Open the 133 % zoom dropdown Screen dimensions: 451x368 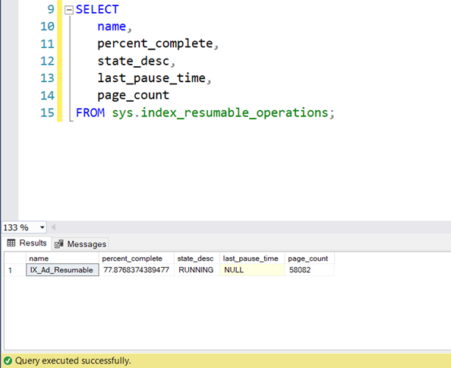(43, 227)
